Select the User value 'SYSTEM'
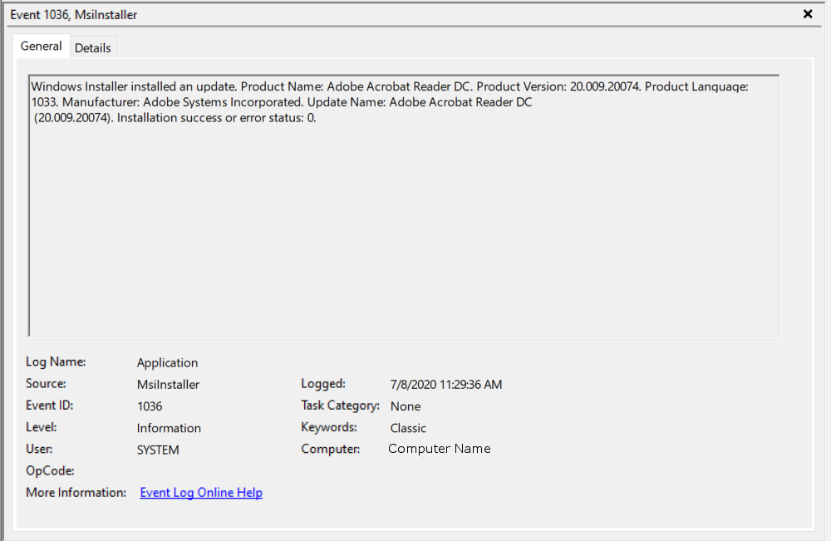This screenshot has height=541, width=831. point(158,450)
